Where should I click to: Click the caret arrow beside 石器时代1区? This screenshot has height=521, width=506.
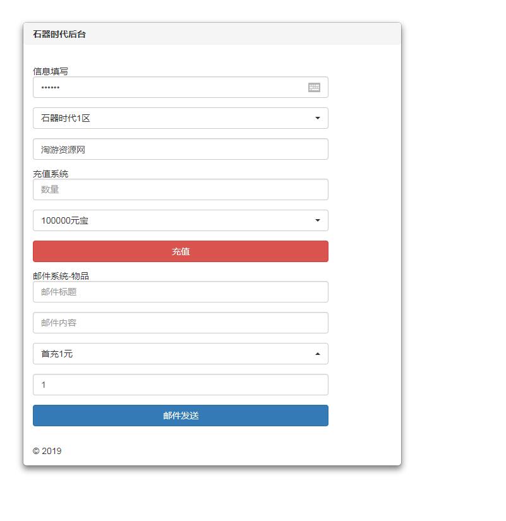click(x=317, y=118)
